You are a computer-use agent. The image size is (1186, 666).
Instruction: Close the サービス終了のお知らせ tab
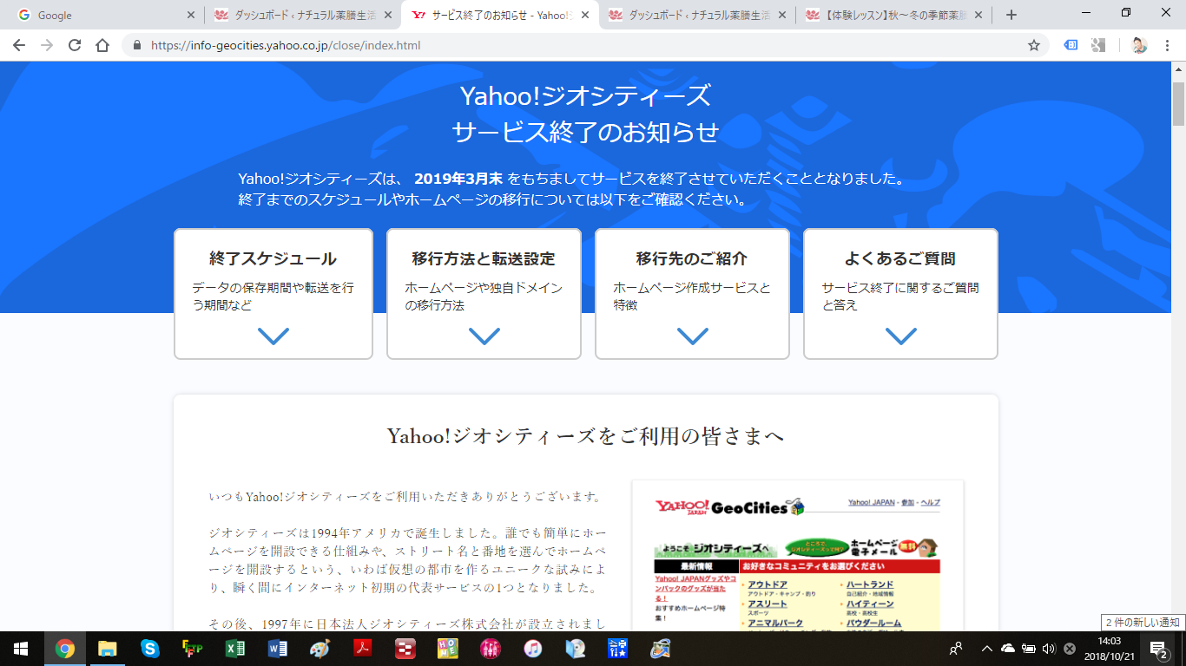(586, 15)
